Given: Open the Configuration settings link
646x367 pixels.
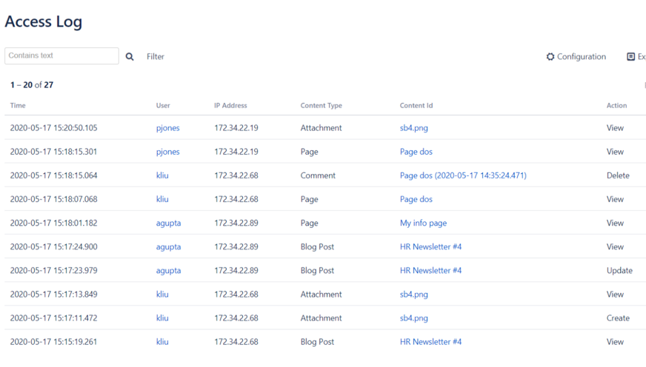Looking at the screenshot, I should (x=581, y=56).
